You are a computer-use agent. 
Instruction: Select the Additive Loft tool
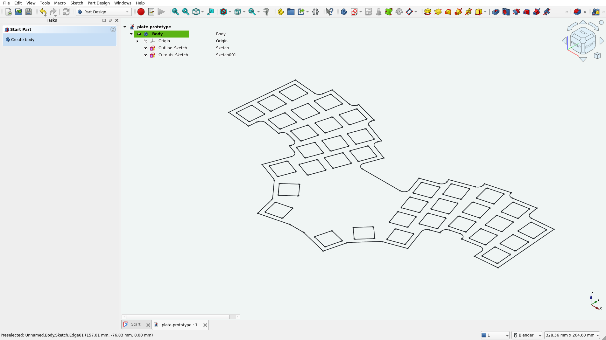click(x=448, y=12)
